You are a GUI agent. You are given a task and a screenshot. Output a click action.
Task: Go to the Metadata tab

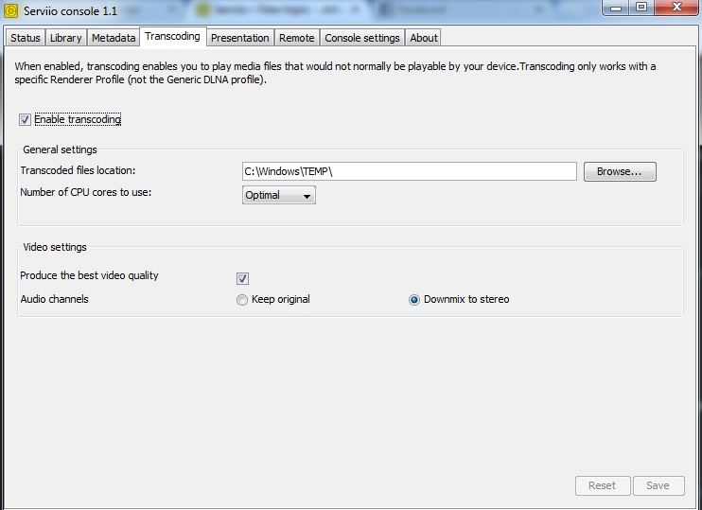pyautogui.click(x=114, y=38)
